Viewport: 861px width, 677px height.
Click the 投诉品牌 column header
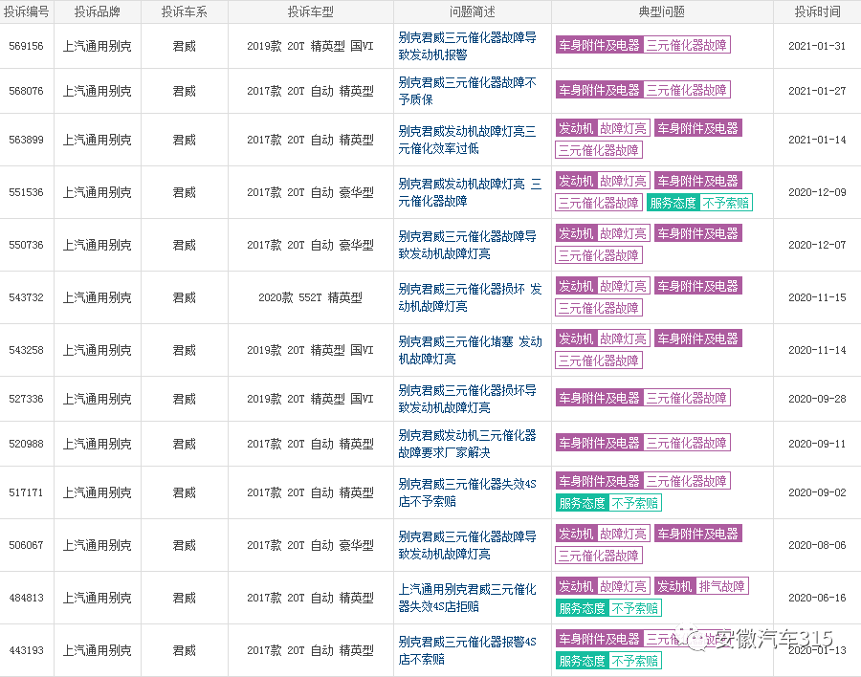point(100,12)
